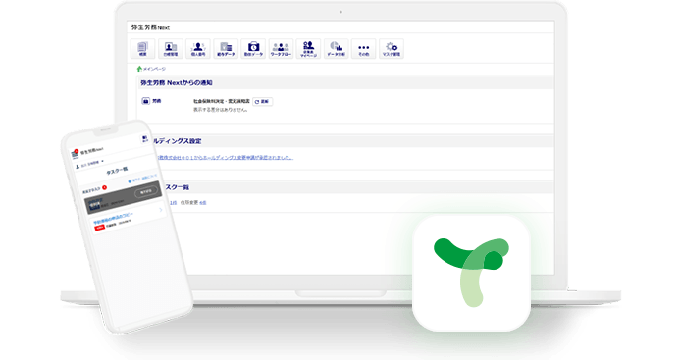
Task: Click the refresh 更新 button
Action: click(x=262, y=101)
